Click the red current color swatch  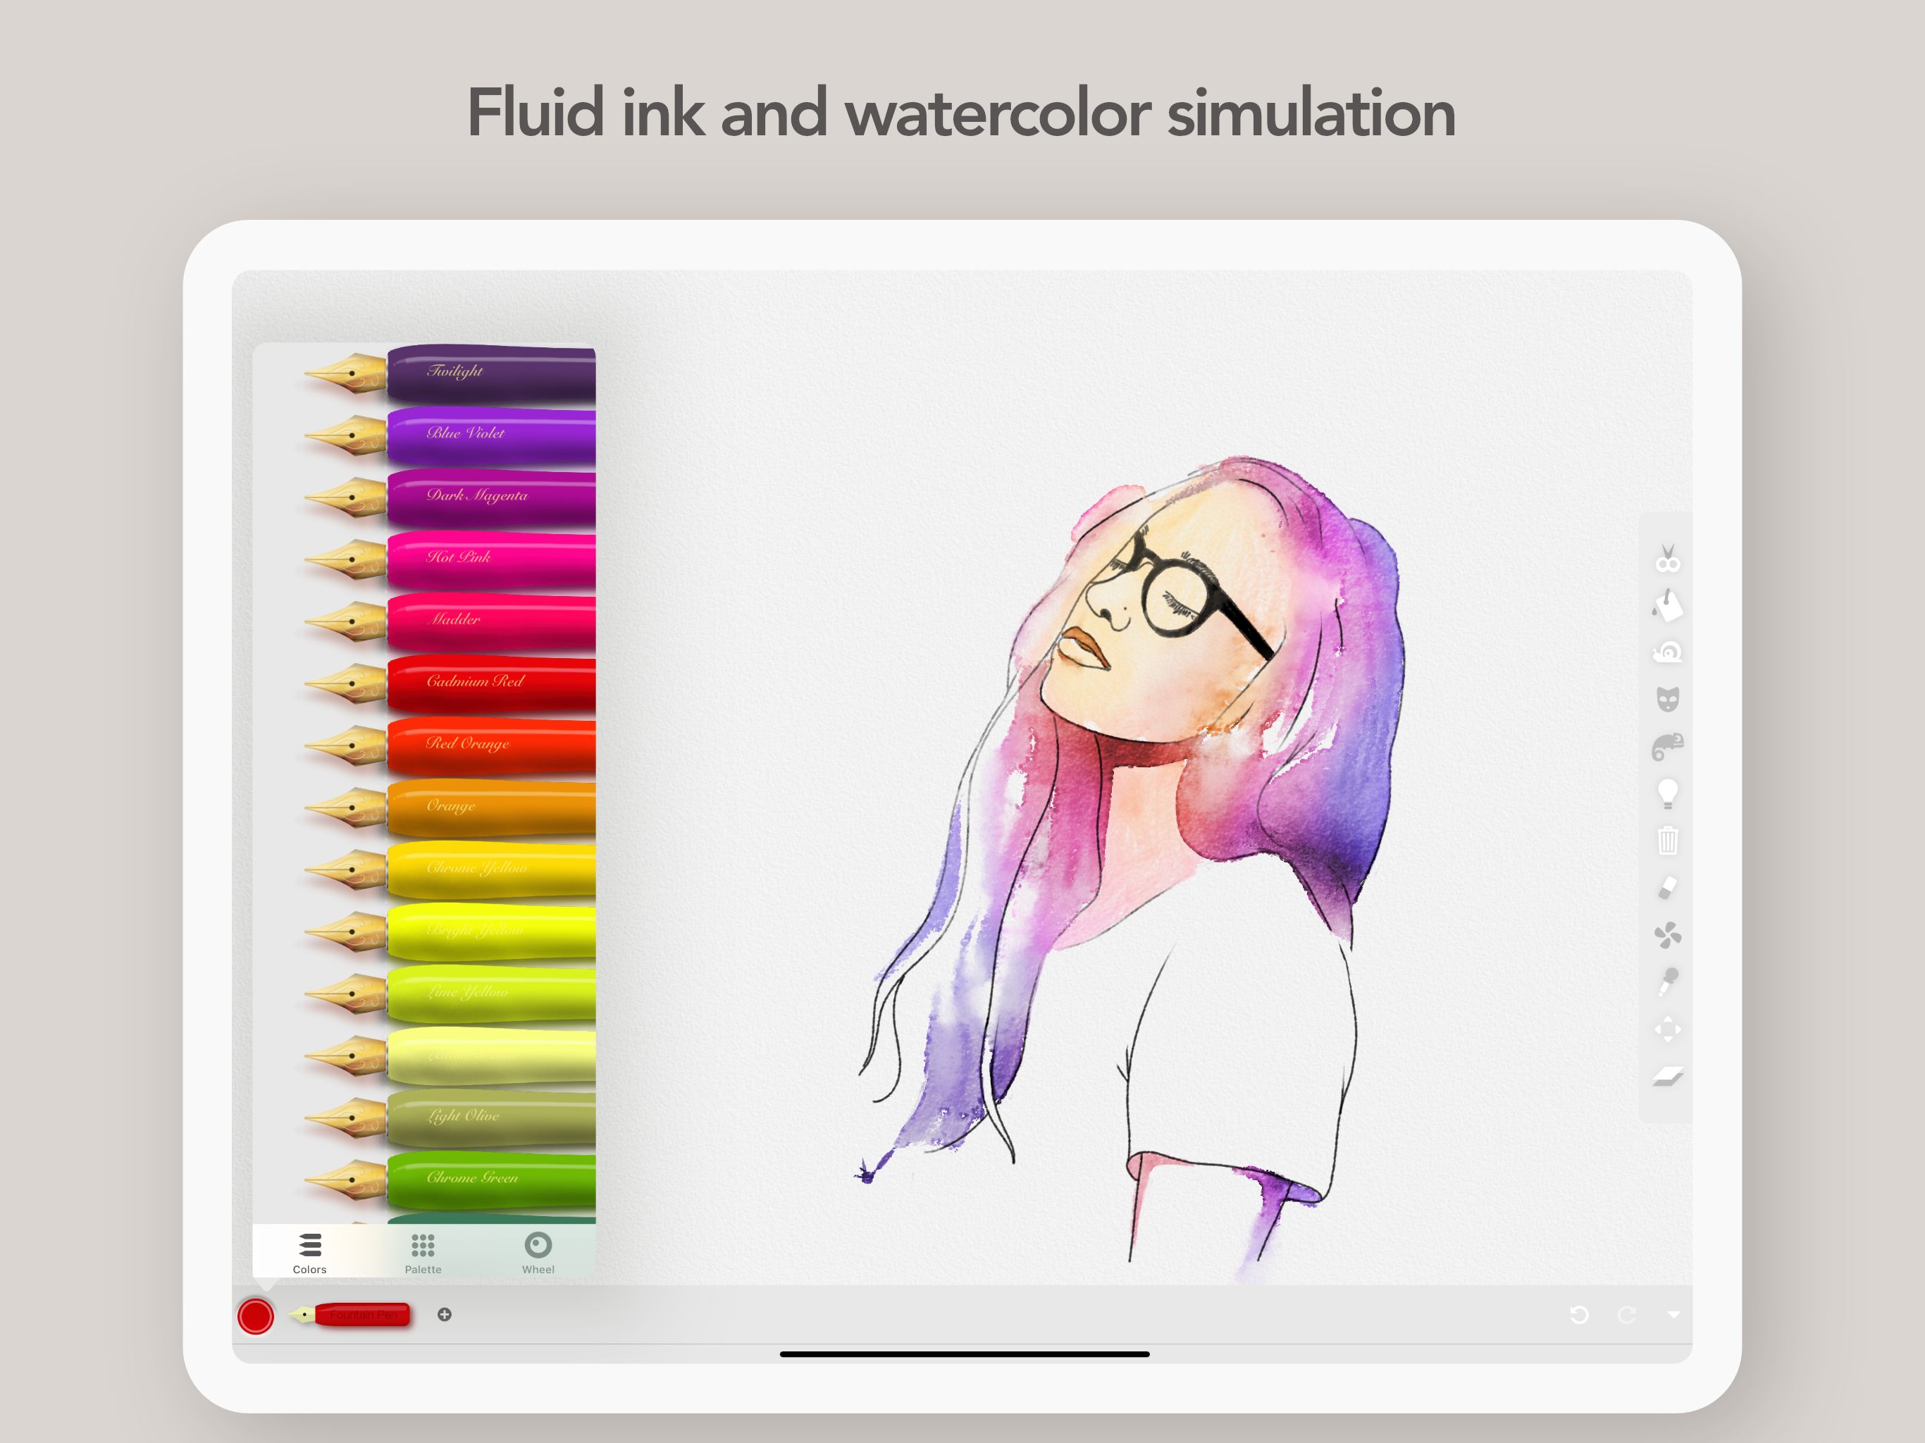click(256, 1316)
